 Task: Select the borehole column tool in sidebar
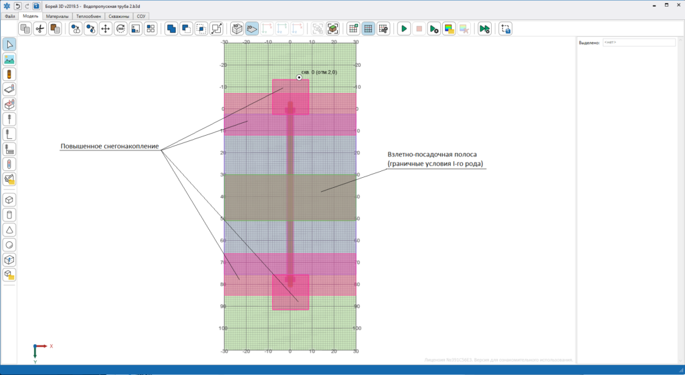pos(9,74)
